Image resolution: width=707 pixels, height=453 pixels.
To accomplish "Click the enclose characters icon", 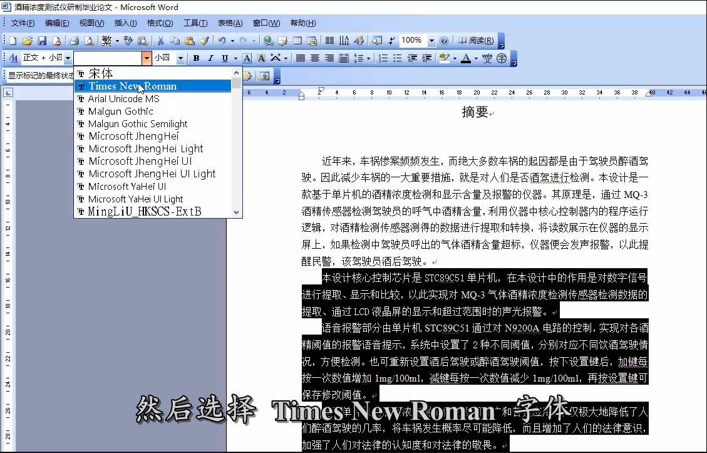I will point(502,58).
